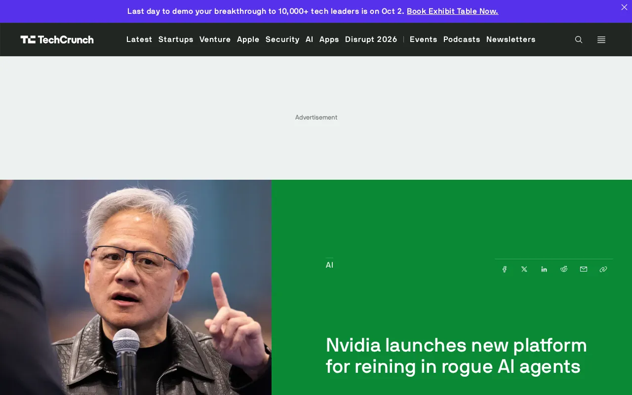
Task: Share article via email icon
Action: (584, 269)
